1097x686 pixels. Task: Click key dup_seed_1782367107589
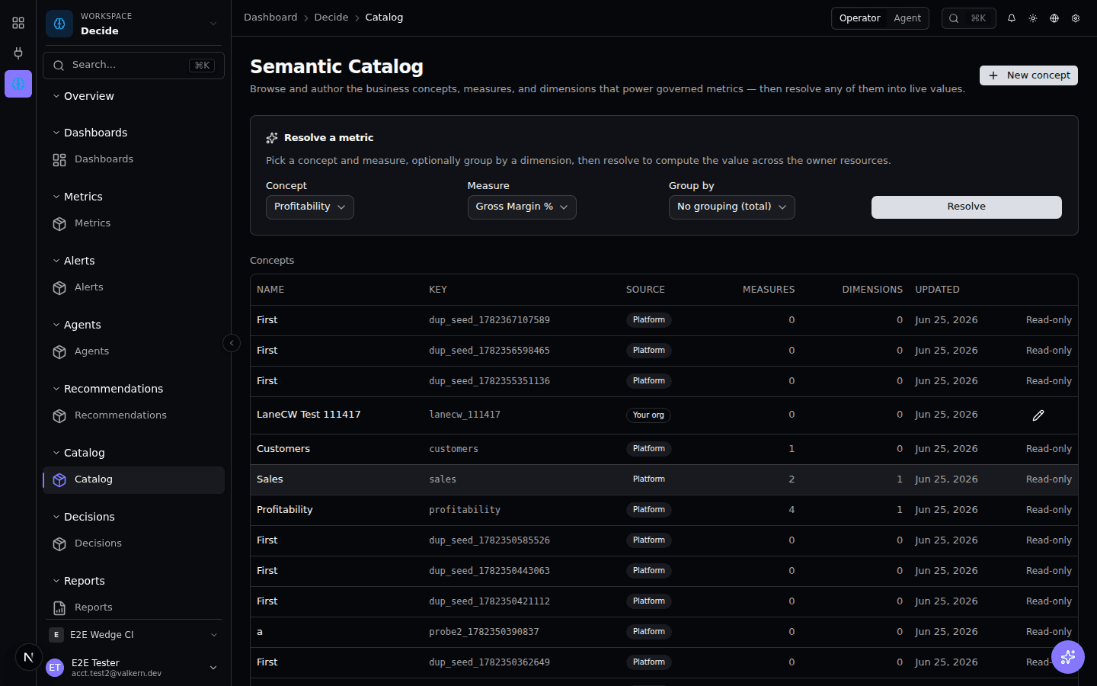489,320
